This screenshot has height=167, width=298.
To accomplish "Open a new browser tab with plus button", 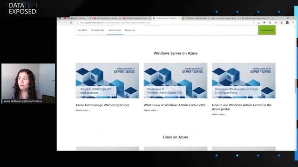I will point(272,18).
